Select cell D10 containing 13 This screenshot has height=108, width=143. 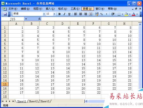62,64
